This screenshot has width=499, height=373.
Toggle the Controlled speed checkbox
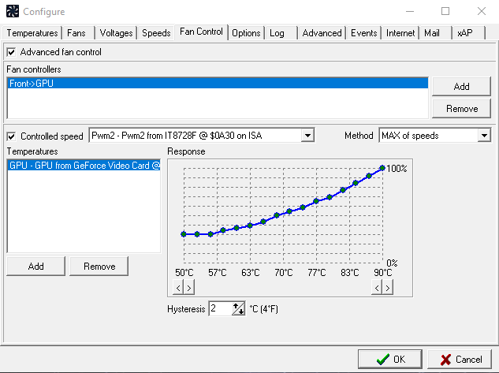11,136
